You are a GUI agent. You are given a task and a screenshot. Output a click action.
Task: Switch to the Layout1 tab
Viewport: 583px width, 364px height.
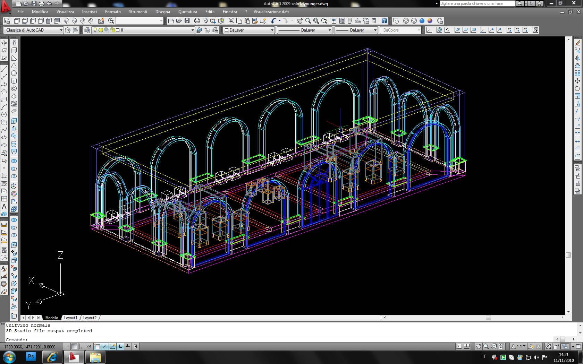70,318
